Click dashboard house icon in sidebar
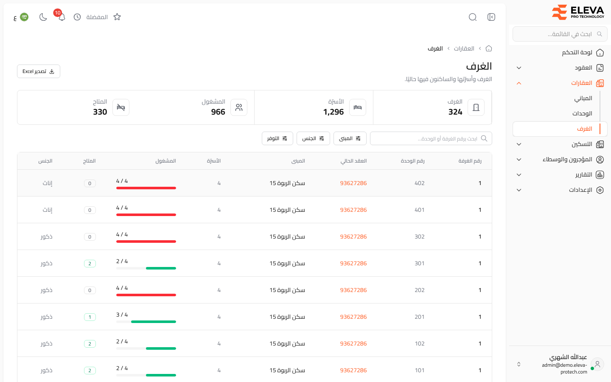This screenshot has height=382, width=611. pos(600,53)
